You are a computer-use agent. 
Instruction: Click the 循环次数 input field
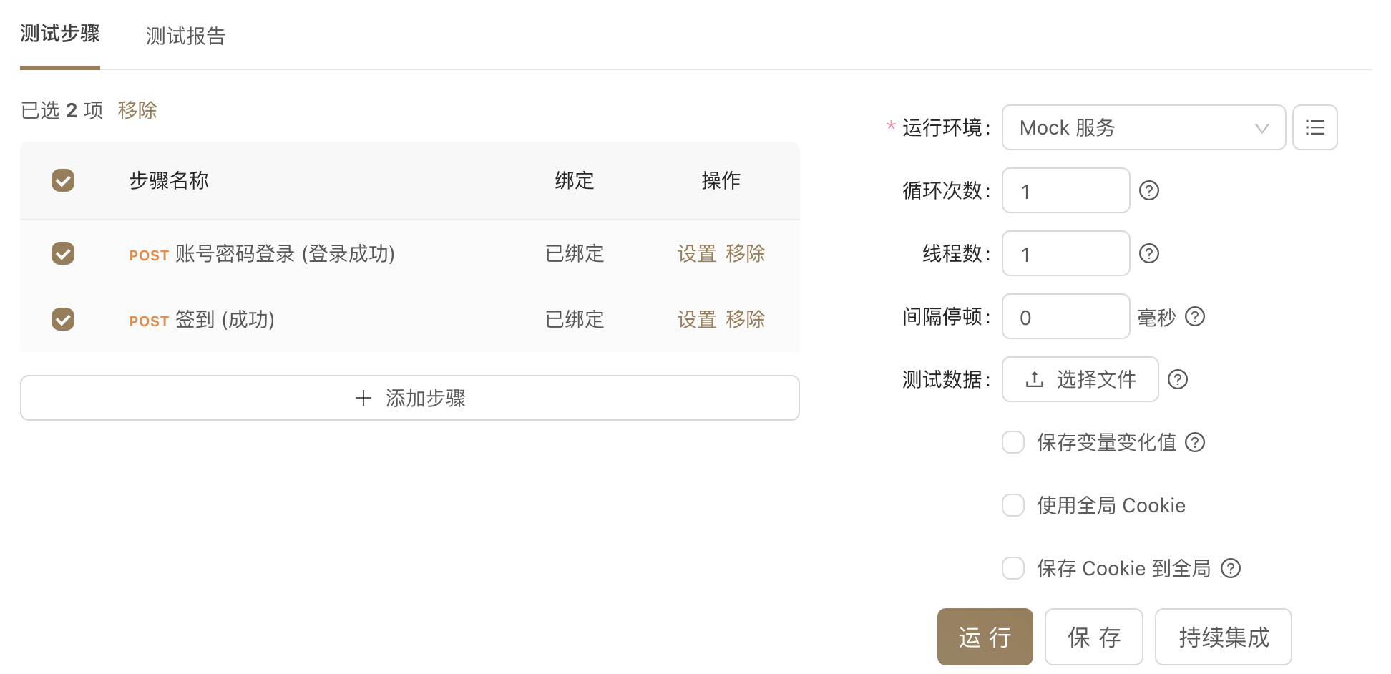point(1065,190)
